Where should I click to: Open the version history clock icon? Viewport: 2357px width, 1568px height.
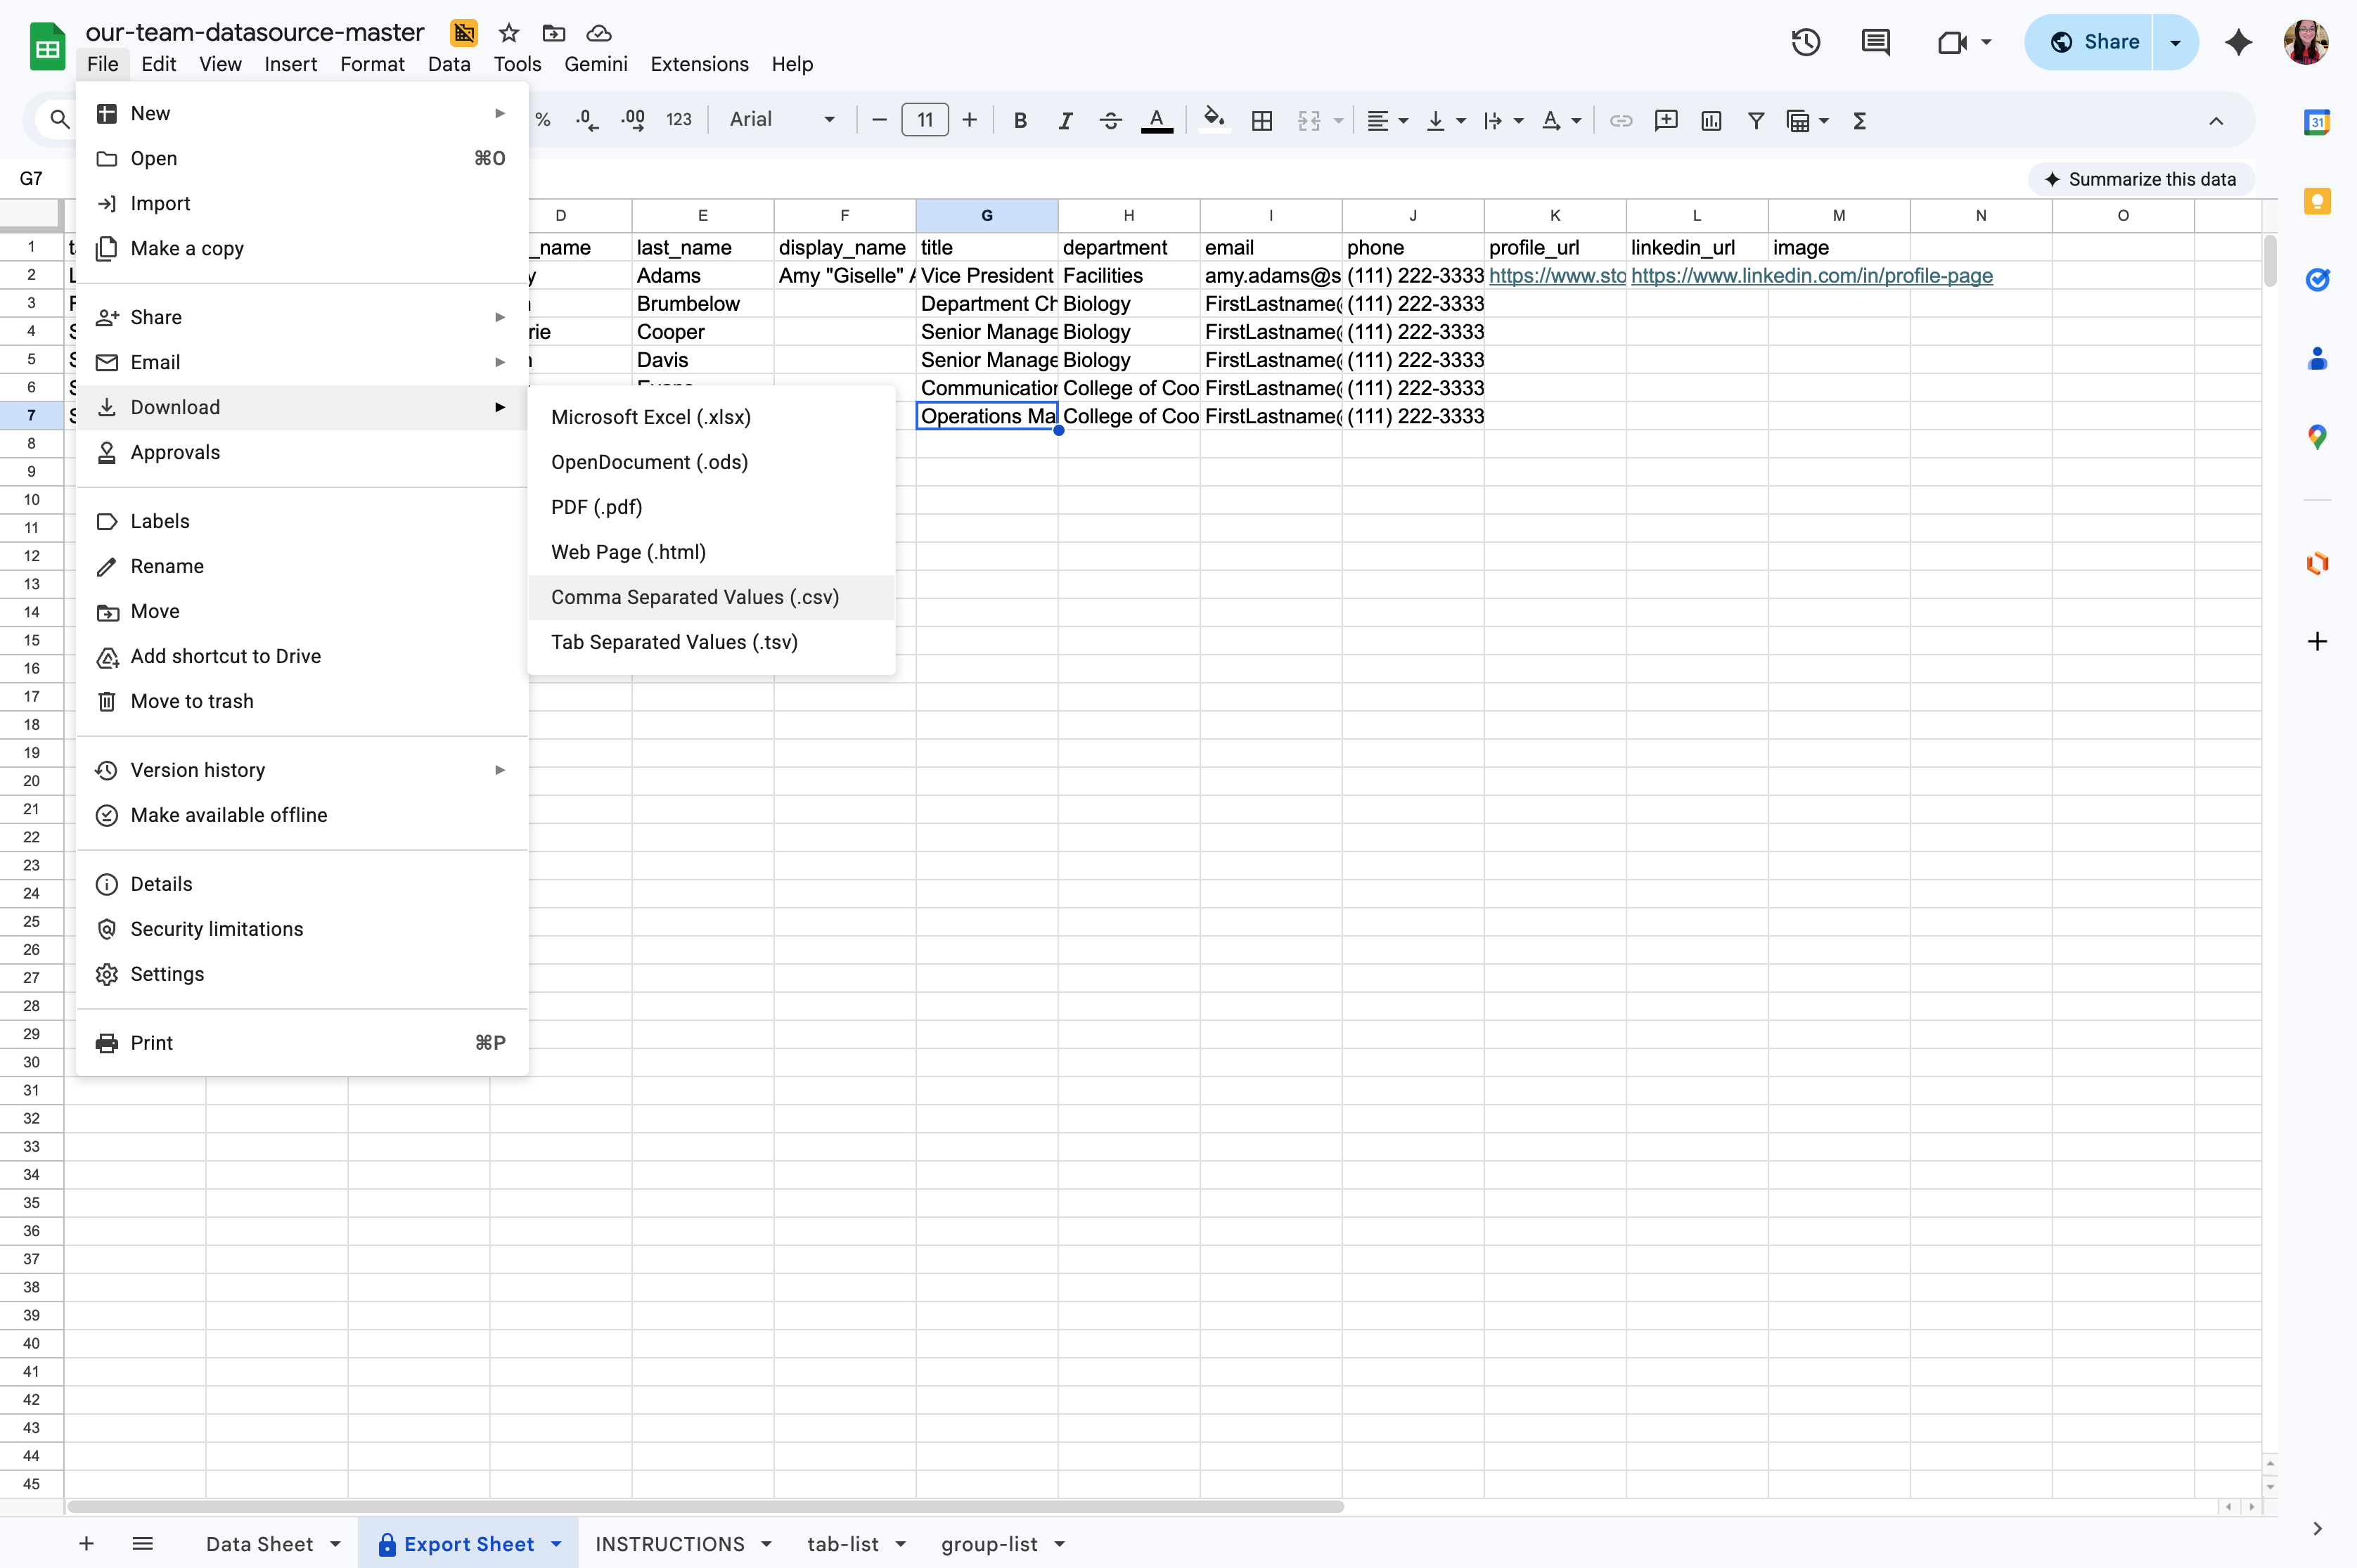tap(1806, 42)
